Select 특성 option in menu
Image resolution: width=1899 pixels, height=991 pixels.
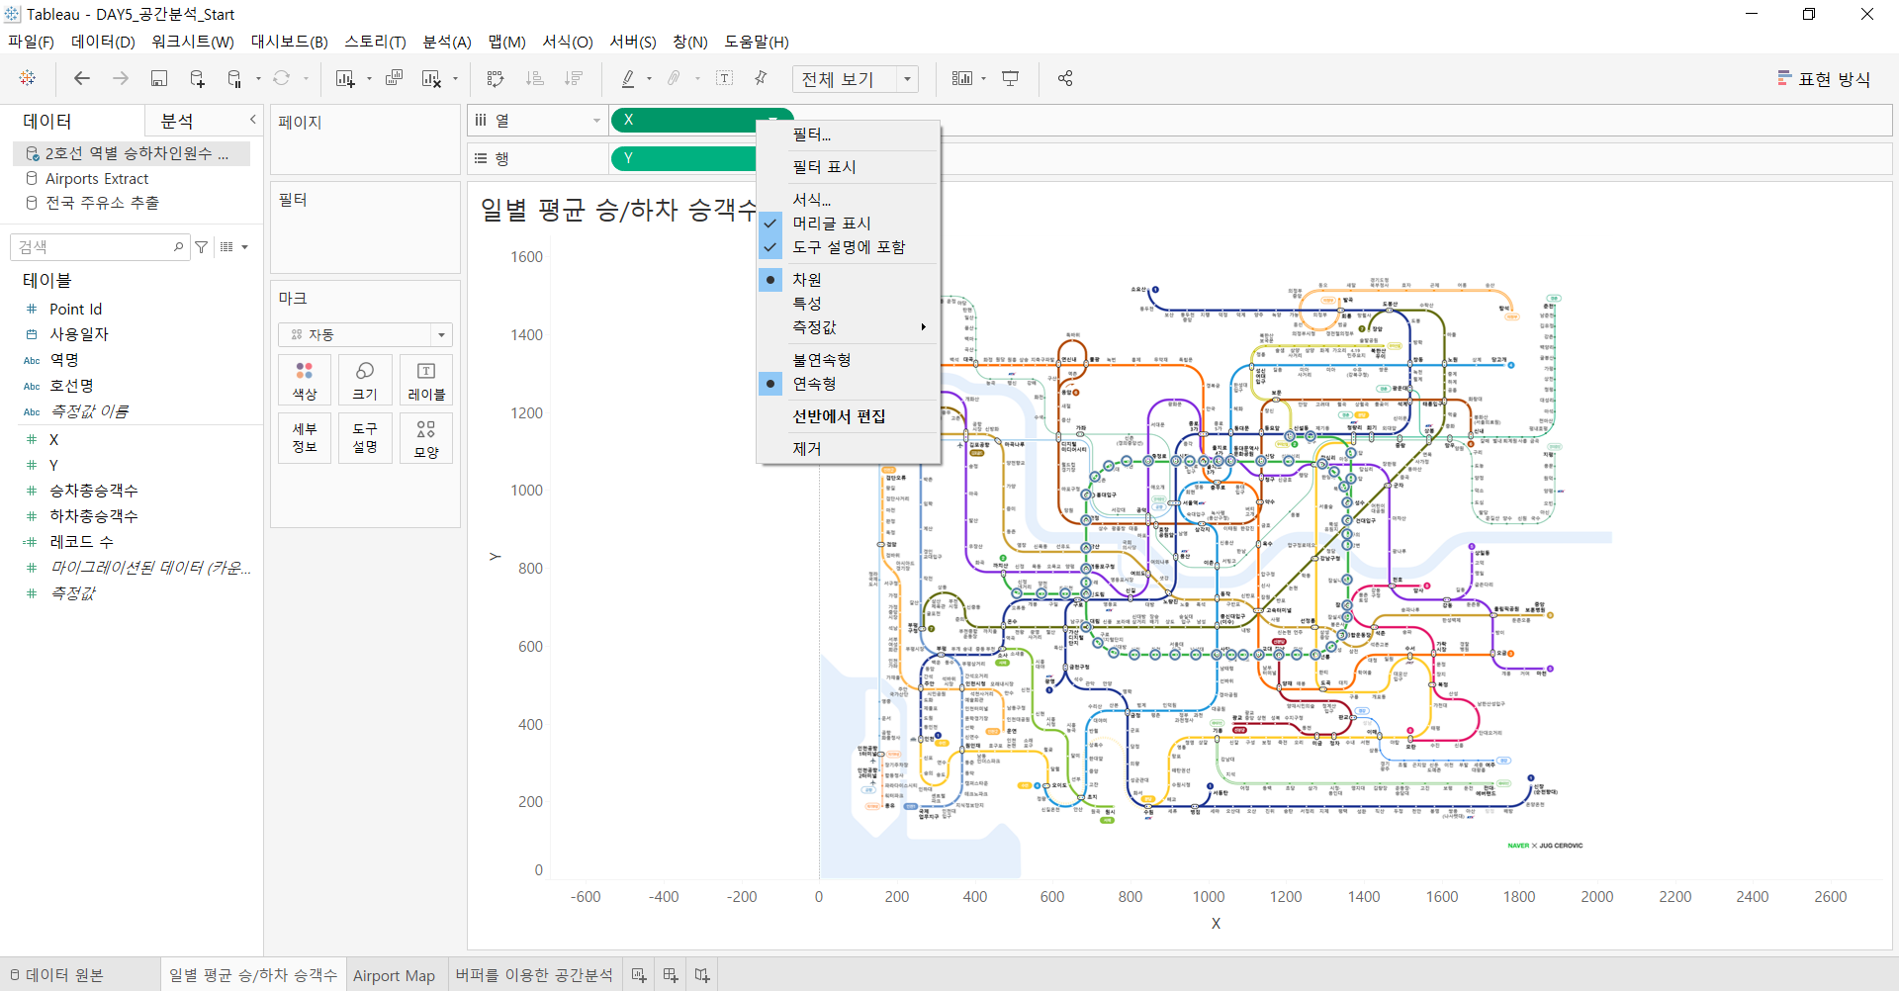[848, 304]
